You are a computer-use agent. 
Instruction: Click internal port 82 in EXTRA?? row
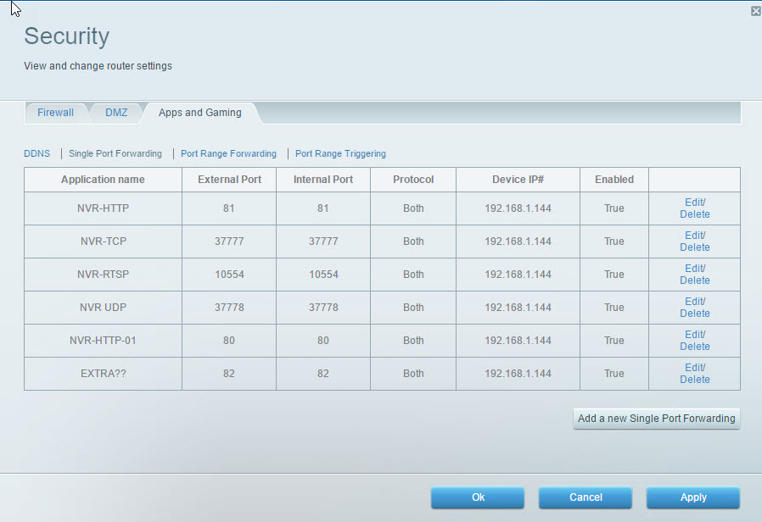(x=323, y=373)
